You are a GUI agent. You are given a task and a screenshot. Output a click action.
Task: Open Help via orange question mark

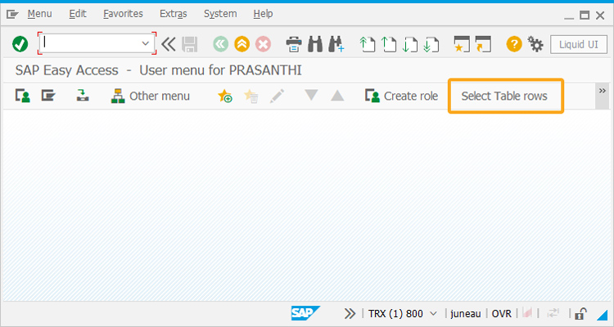[x=514, y=44]
